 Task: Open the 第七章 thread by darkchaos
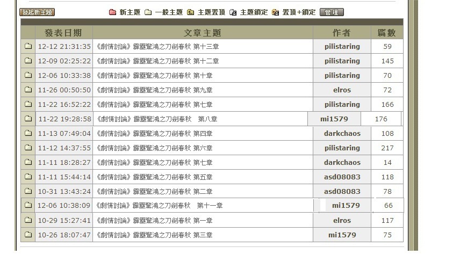[154, 163]
